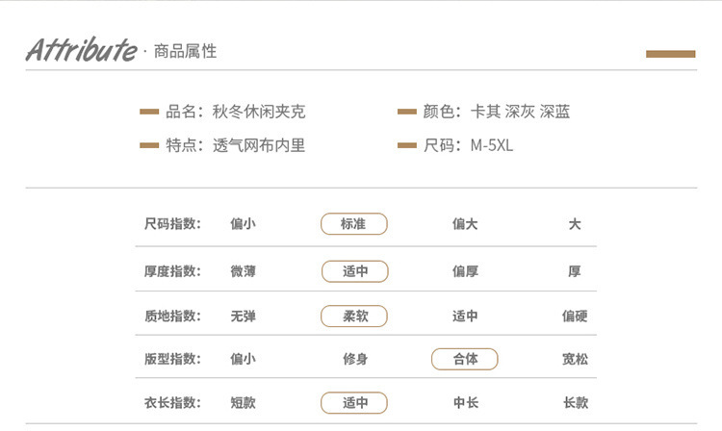Click the brown bullet beside 颜色
The width and height of the screenshot is (722, 431).
coord(406,113)
